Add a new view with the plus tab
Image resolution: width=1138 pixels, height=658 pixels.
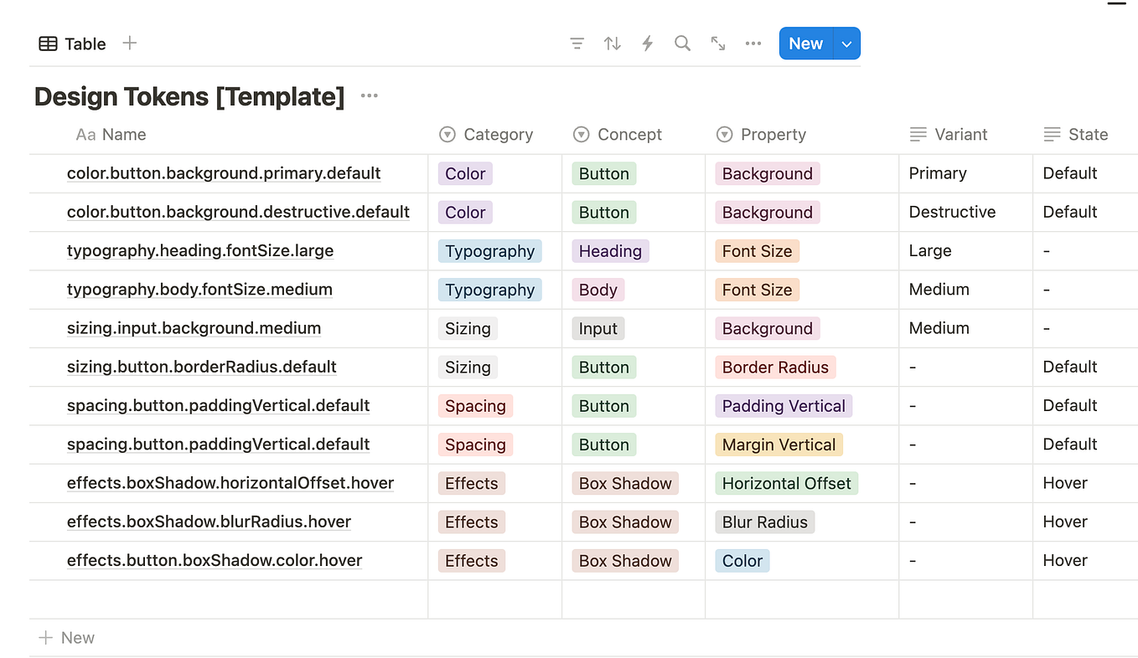pos(130,43)
